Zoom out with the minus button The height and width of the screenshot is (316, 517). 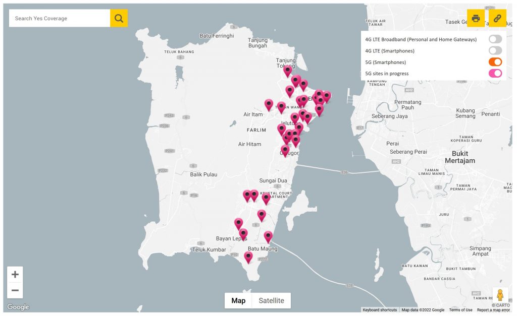click(15, 290)
